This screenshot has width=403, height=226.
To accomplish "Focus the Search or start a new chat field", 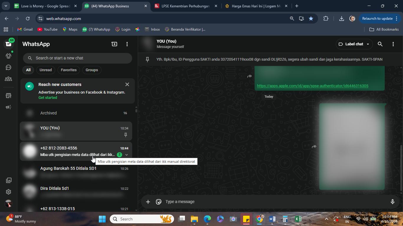I will 78,58.
